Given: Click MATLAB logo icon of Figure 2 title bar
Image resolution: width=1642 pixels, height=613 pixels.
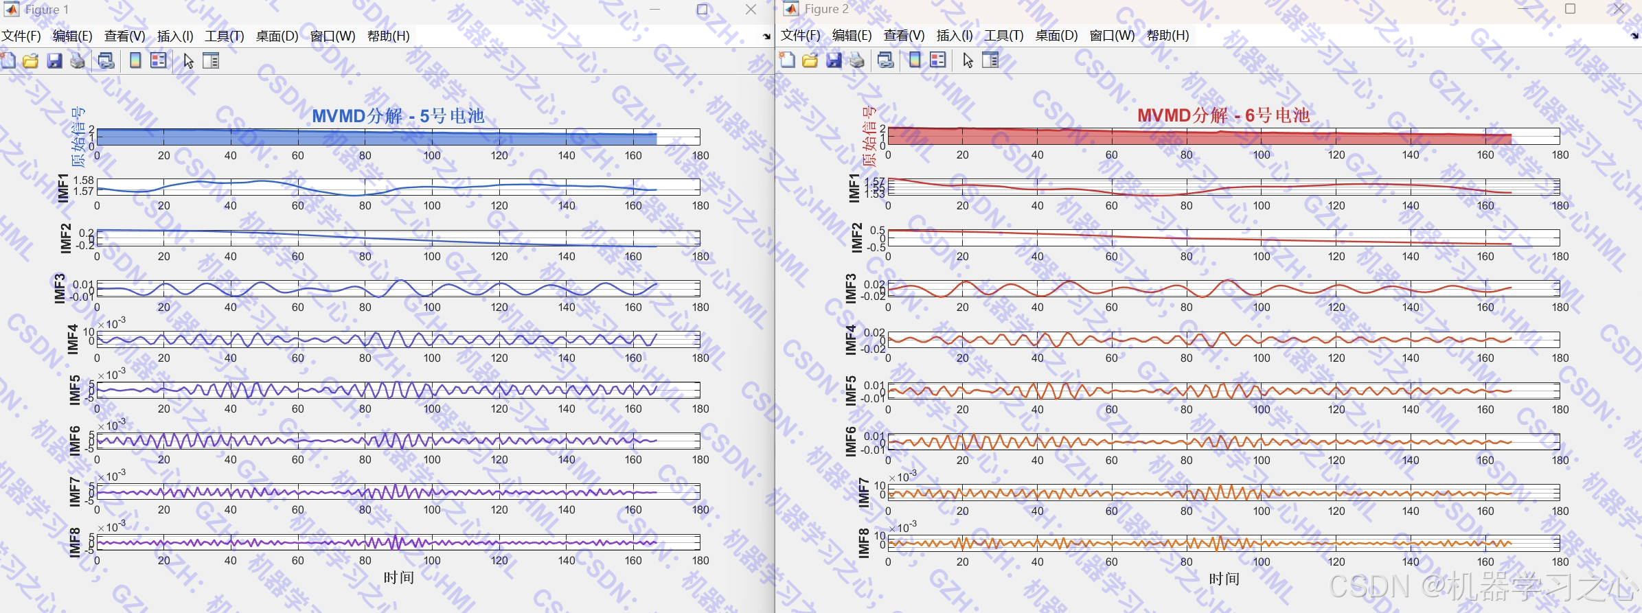Looking at the screenshot, I should tap(791, 9).
